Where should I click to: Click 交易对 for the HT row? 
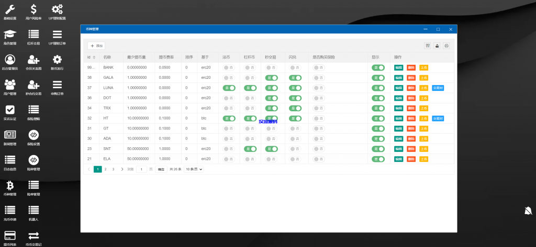(x=438, y=119)
